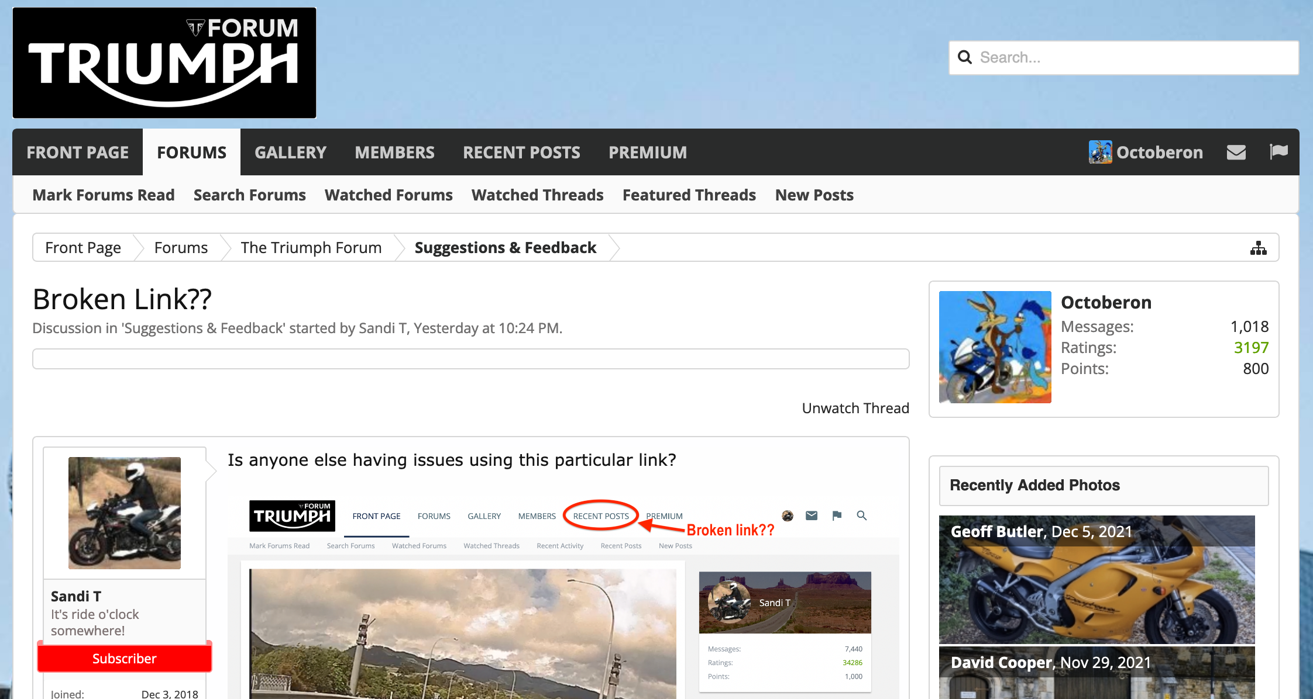Click the Points value 800

click(1256, 369)
